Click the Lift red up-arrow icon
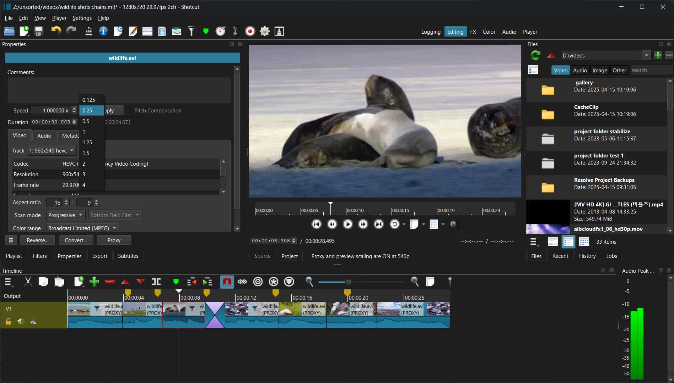Screen dimensions: 674x383 [x=125, y=282]
